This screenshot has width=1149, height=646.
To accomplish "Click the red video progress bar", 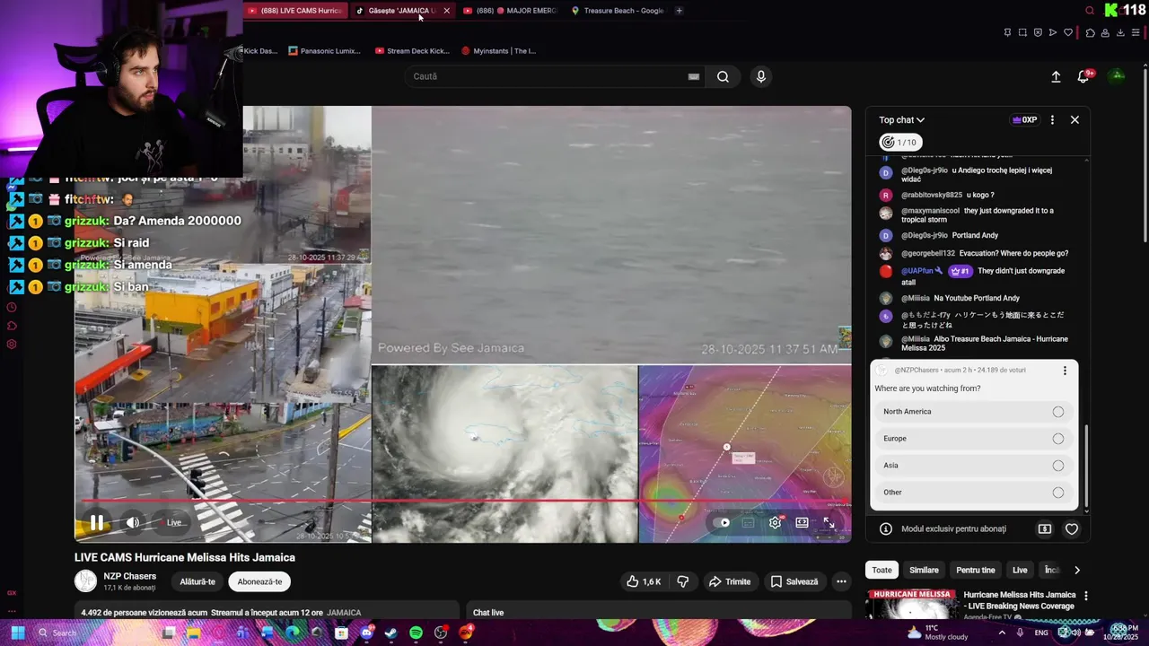I will click(x=462, y=501).
